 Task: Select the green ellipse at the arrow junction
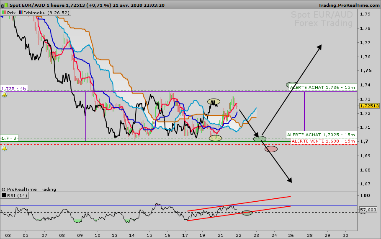click(x=260, y=139)
